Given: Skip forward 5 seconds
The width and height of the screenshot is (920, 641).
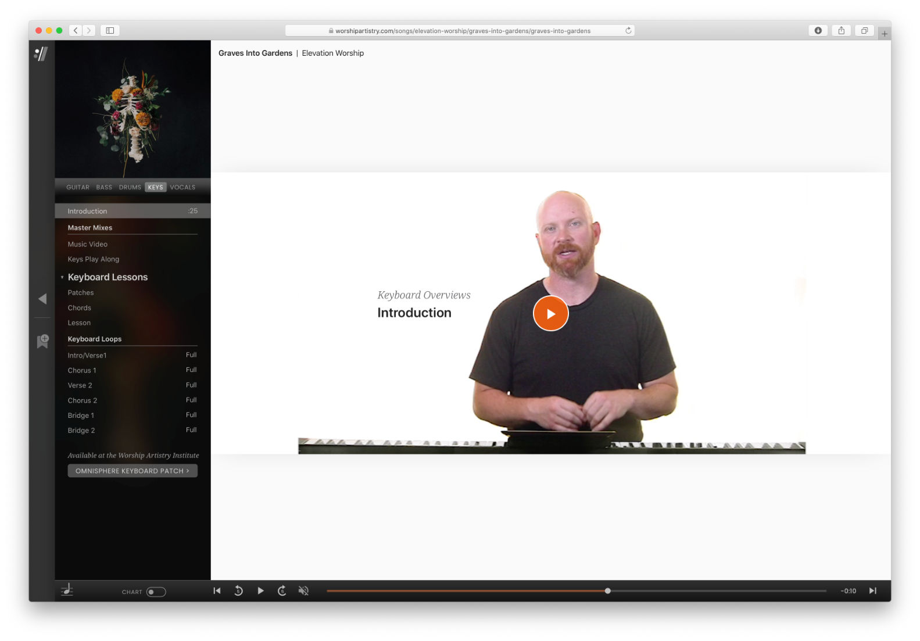Looking at the screenshot, I should 282,590.
